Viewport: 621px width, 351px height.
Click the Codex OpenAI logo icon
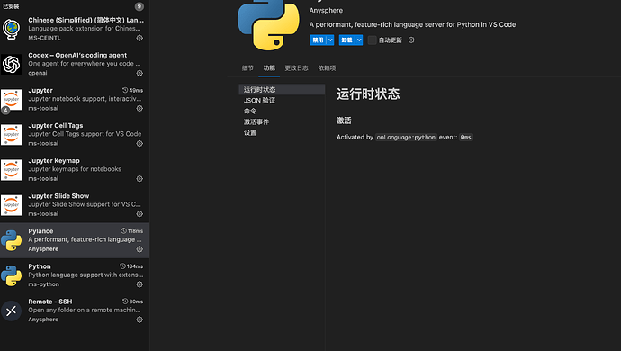pos(11,64)
